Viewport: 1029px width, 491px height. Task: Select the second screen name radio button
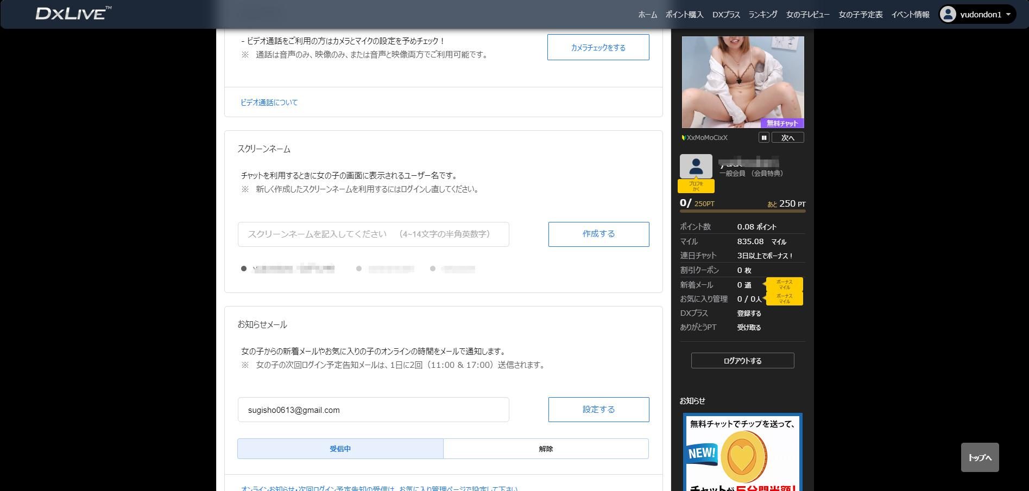[359, 269]
